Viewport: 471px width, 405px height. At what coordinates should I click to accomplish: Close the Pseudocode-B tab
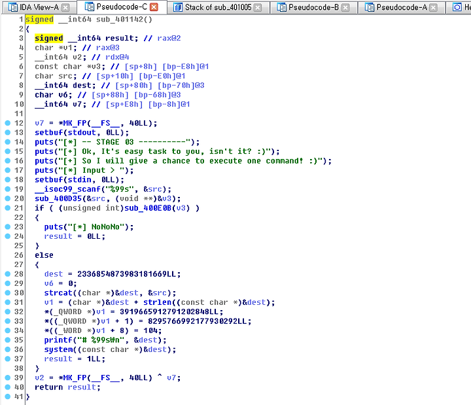point(345,7)
